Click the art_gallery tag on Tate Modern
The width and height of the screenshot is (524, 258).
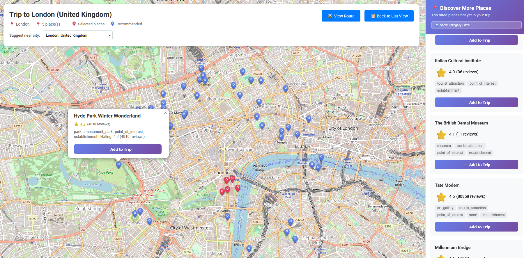coord(445,208)
